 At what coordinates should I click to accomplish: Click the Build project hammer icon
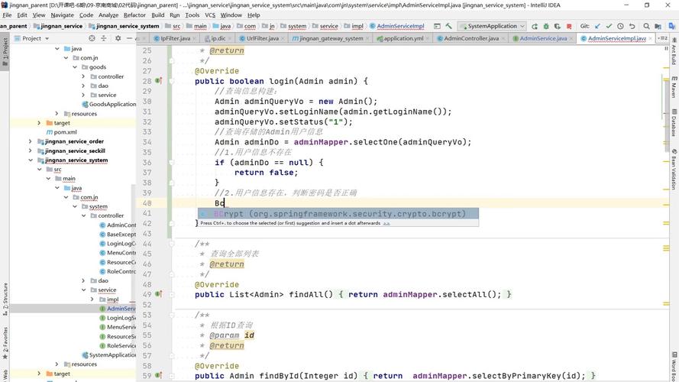[448, 26]
